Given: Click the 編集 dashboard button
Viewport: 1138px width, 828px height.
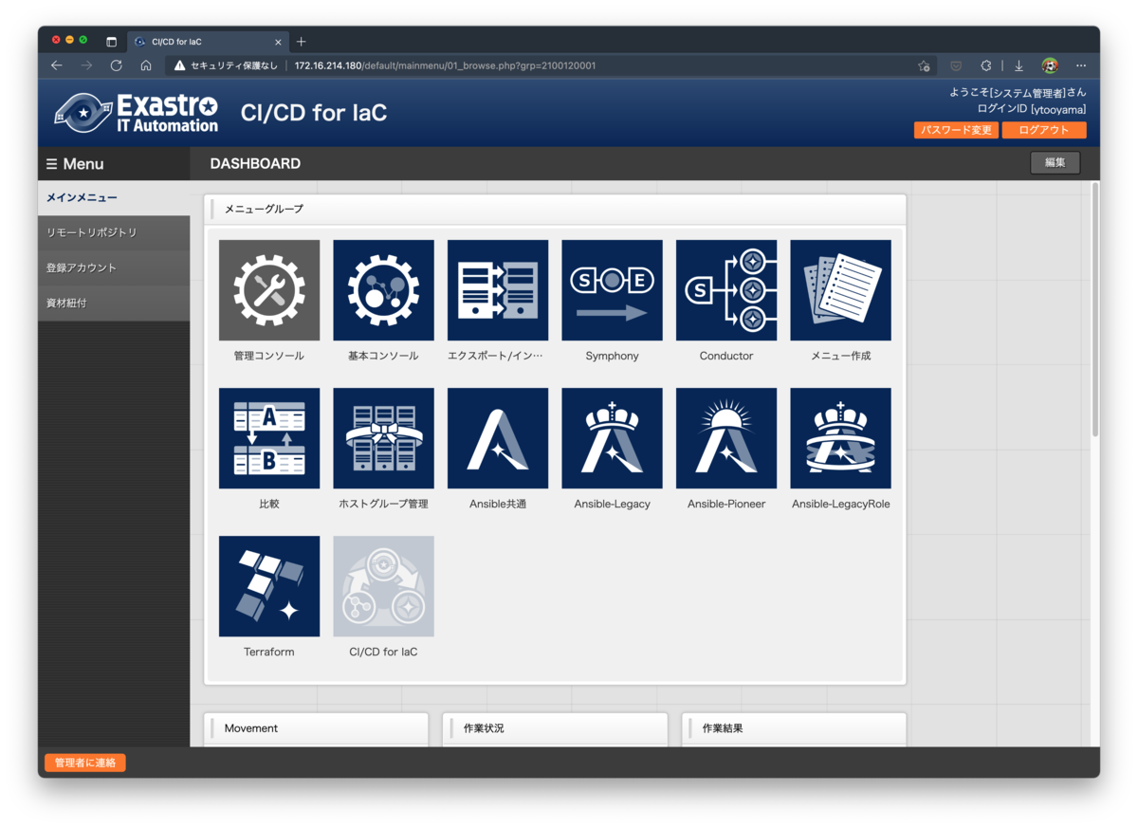Looking at the screenshot, I should (1055, 163).
